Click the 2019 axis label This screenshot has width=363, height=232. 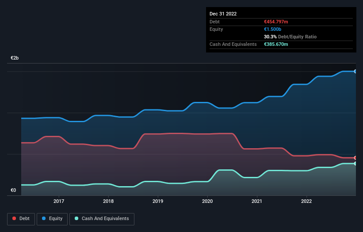158,201
